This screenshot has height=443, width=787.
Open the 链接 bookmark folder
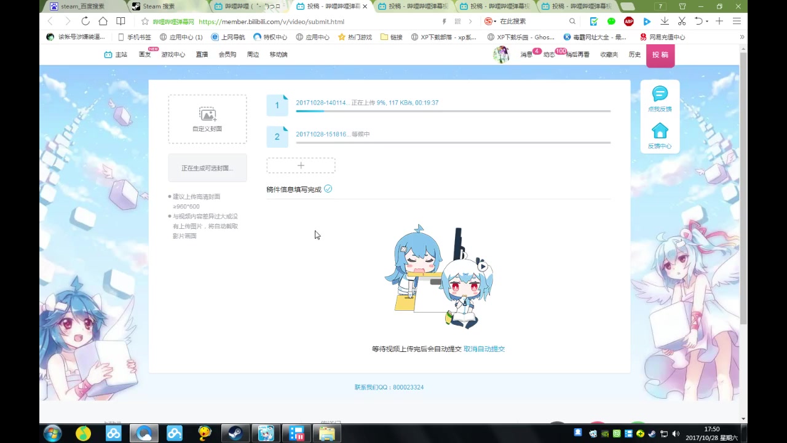(x=391, y=37)
